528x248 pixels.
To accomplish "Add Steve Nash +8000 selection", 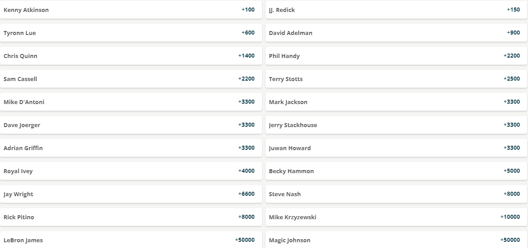I will tap(397, 194).
